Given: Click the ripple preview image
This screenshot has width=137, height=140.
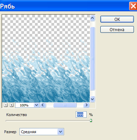Looking at the screenshot, I should coord(46,59).
